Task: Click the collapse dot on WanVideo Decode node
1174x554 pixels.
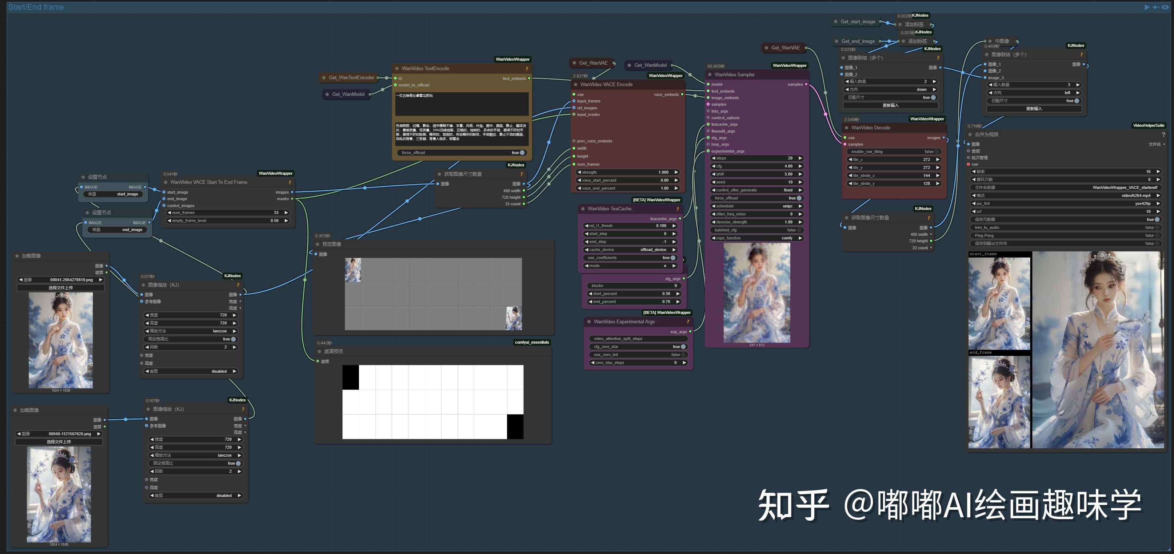Action: (847, 128)
